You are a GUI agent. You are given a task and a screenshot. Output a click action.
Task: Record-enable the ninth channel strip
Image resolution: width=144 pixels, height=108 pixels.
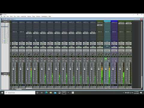click(x=73, y=59)
